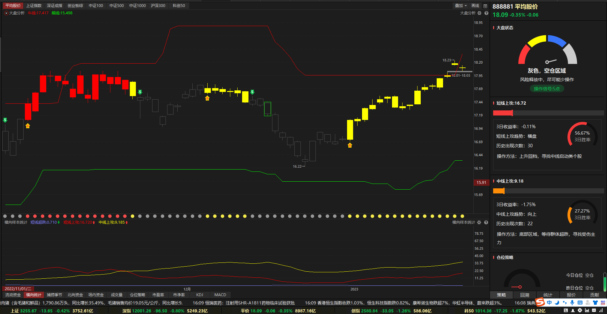607x314 pixels.
Task: Open the calendar icon in status bar
Action: click(x=566, y=311)
